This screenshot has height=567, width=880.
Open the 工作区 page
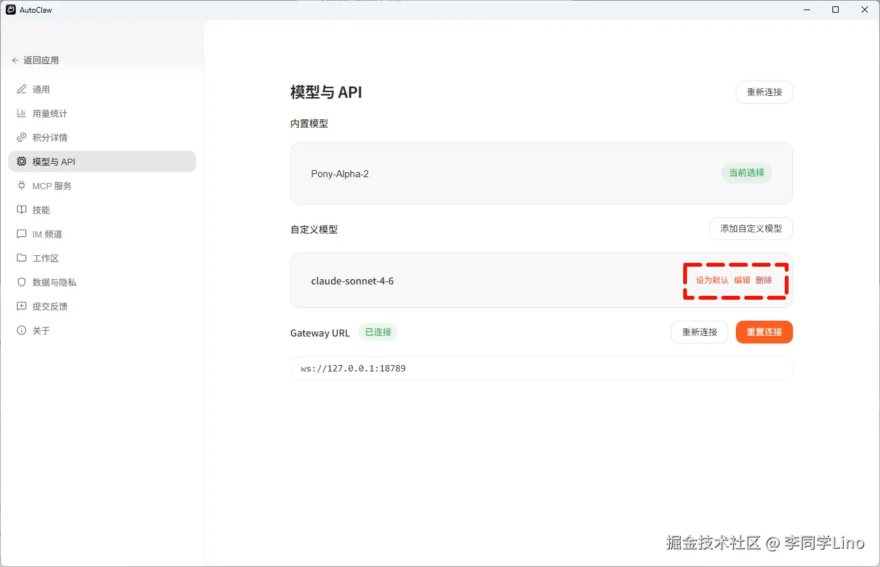click(x=102, y=258)
